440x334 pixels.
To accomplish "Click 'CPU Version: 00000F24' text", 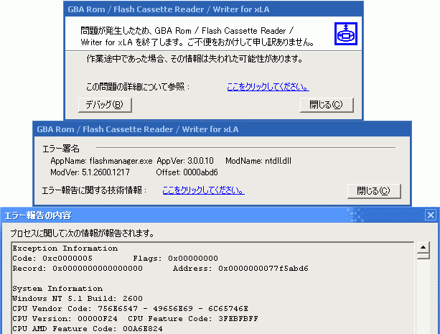I will 65,319.
